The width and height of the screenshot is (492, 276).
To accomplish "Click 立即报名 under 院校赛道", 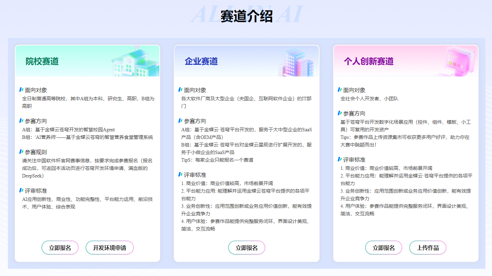I will (x=60, y=247).
